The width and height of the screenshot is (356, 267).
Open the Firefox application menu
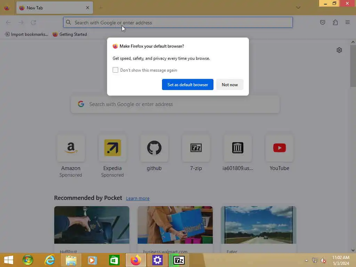[x=348, y=22]
